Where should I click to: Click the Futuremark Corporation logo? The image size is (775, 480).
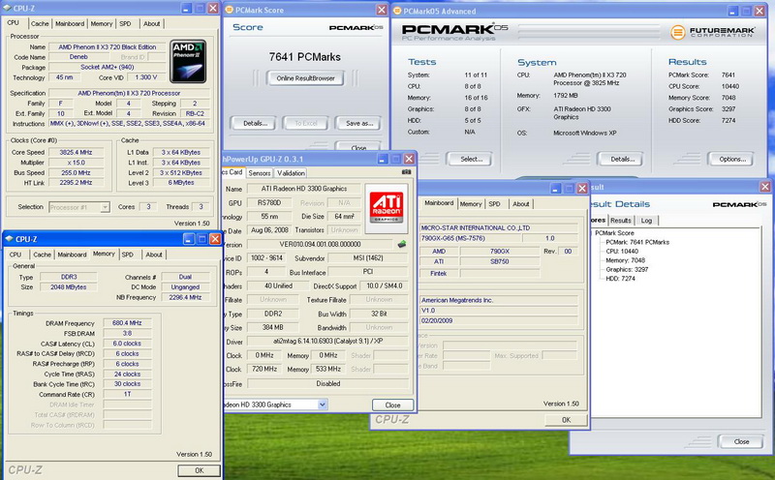coord(714,31)
